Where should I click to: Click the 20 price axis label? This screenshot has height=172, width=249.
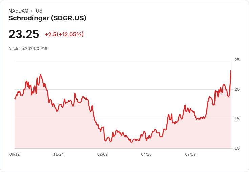237,89
